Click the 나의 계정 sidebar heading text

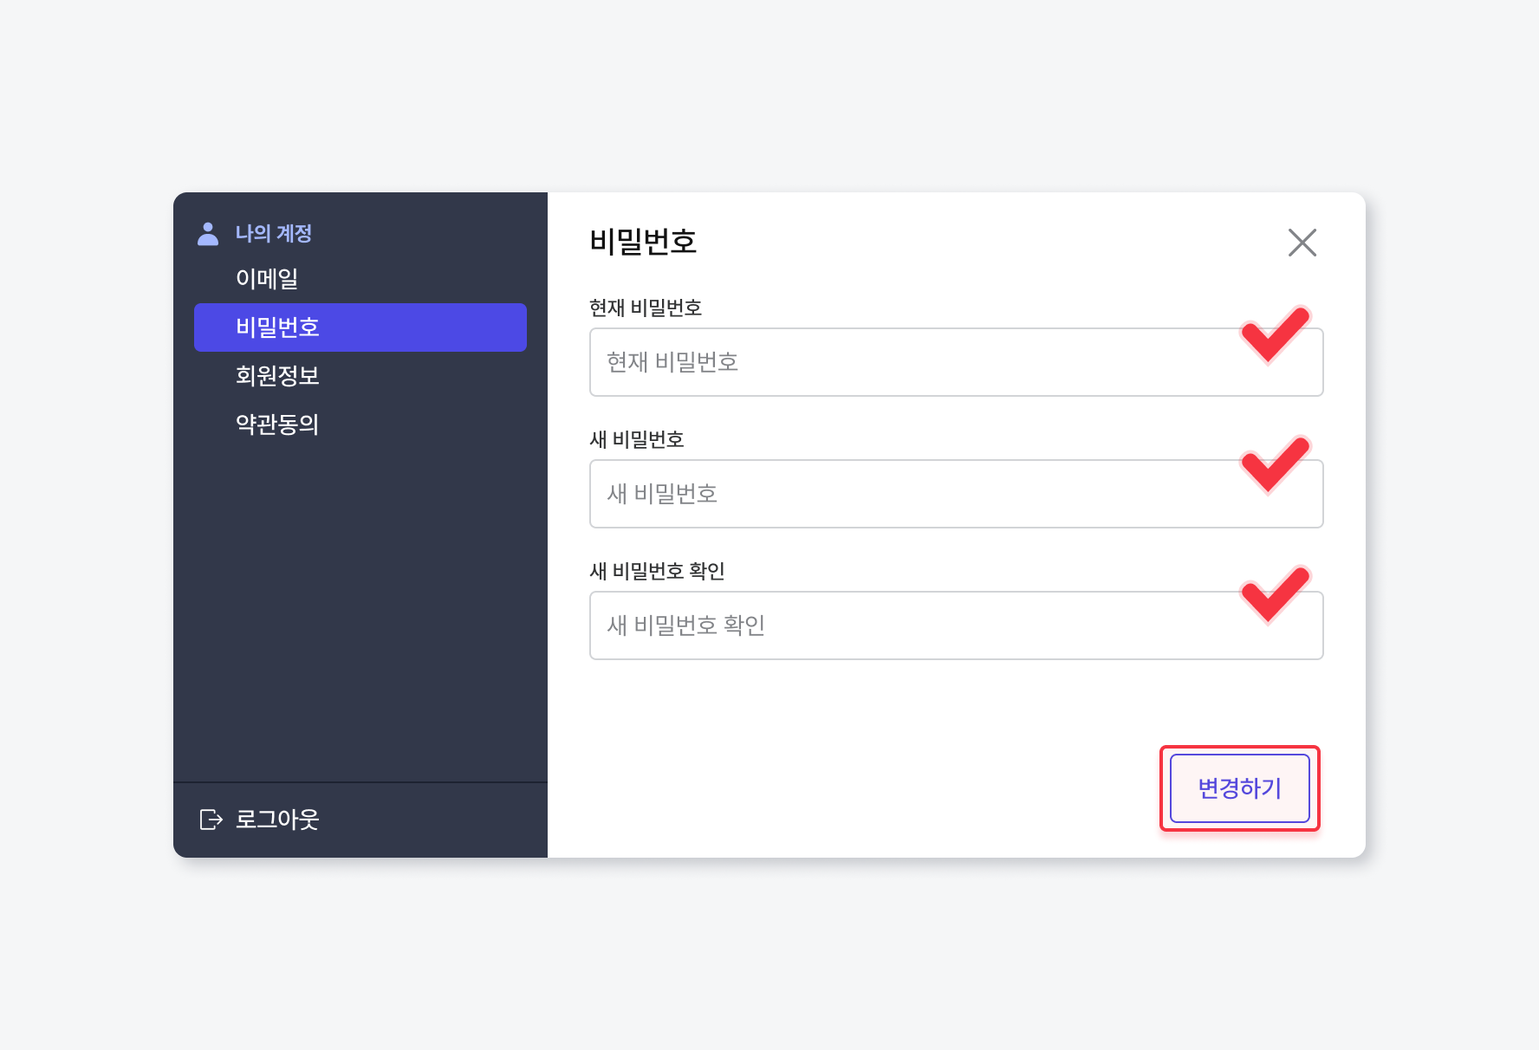(x=273, y=234)
